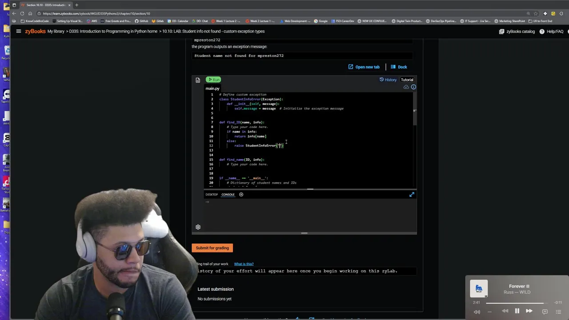Click the editor-console divider handle
Viewport: 569px width, 320px height.
click(x=310, y=189)
